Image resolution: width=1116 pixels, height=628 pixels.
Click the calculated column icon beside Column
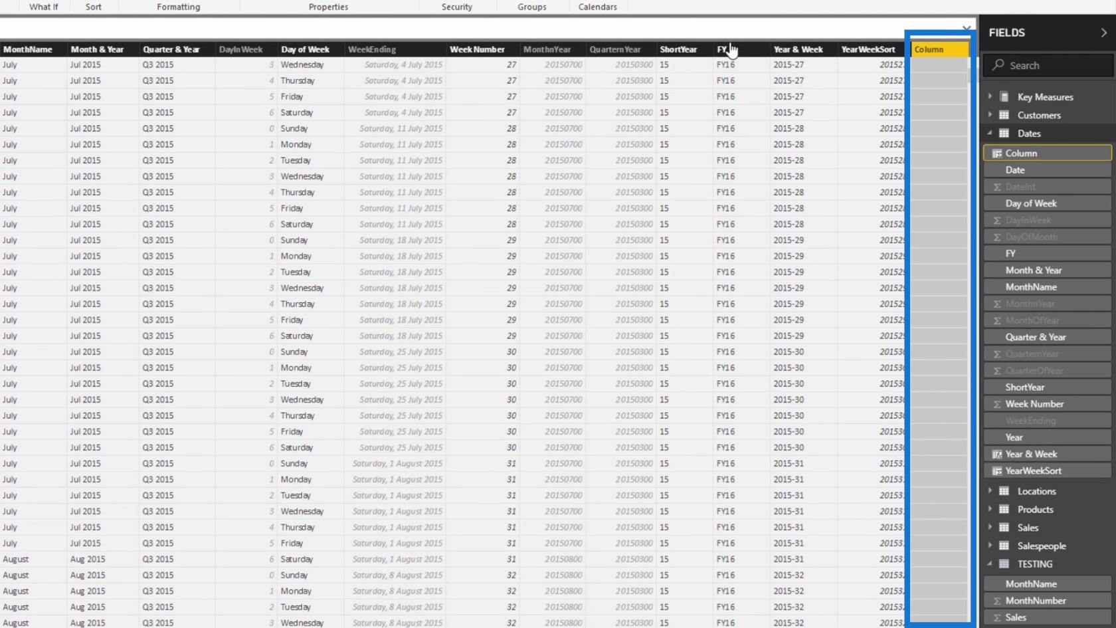coord(997,153)
